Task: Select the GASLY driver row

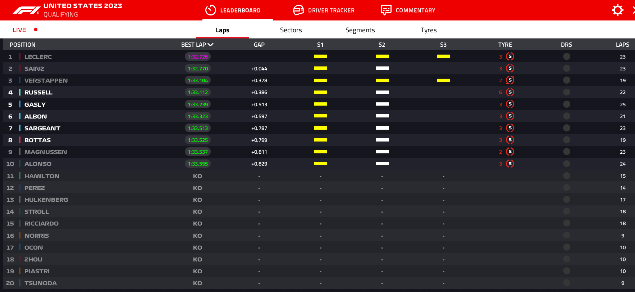Action: pos(319,104)
